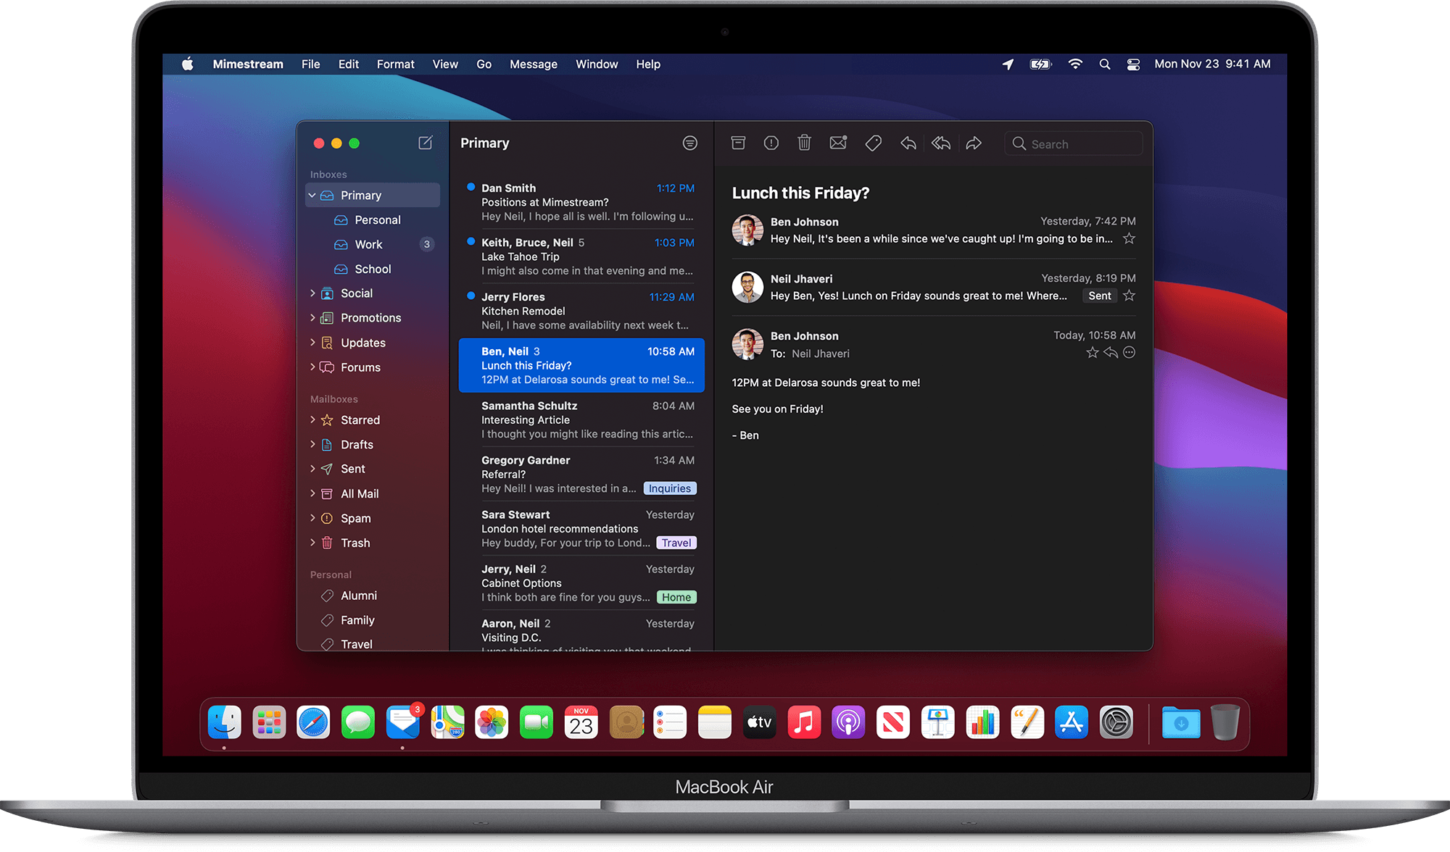
Task: Click the Label/Tag icon in toolbar
Action: 871,144
